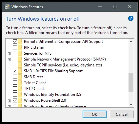Enable Simple Network Management Protocol (SNMP) checkbox

[15, 59]
